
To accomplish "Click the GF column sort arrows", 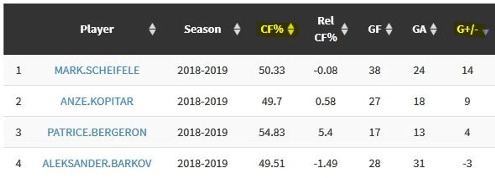I will click(389, 29).
